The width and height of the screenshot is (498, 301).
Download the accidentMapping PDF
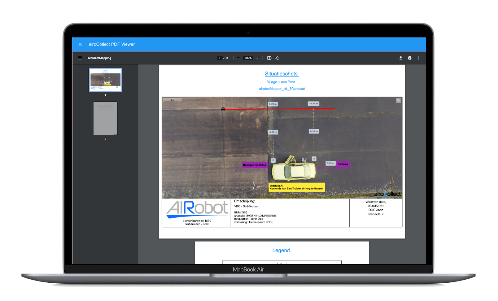coord(401,58)
